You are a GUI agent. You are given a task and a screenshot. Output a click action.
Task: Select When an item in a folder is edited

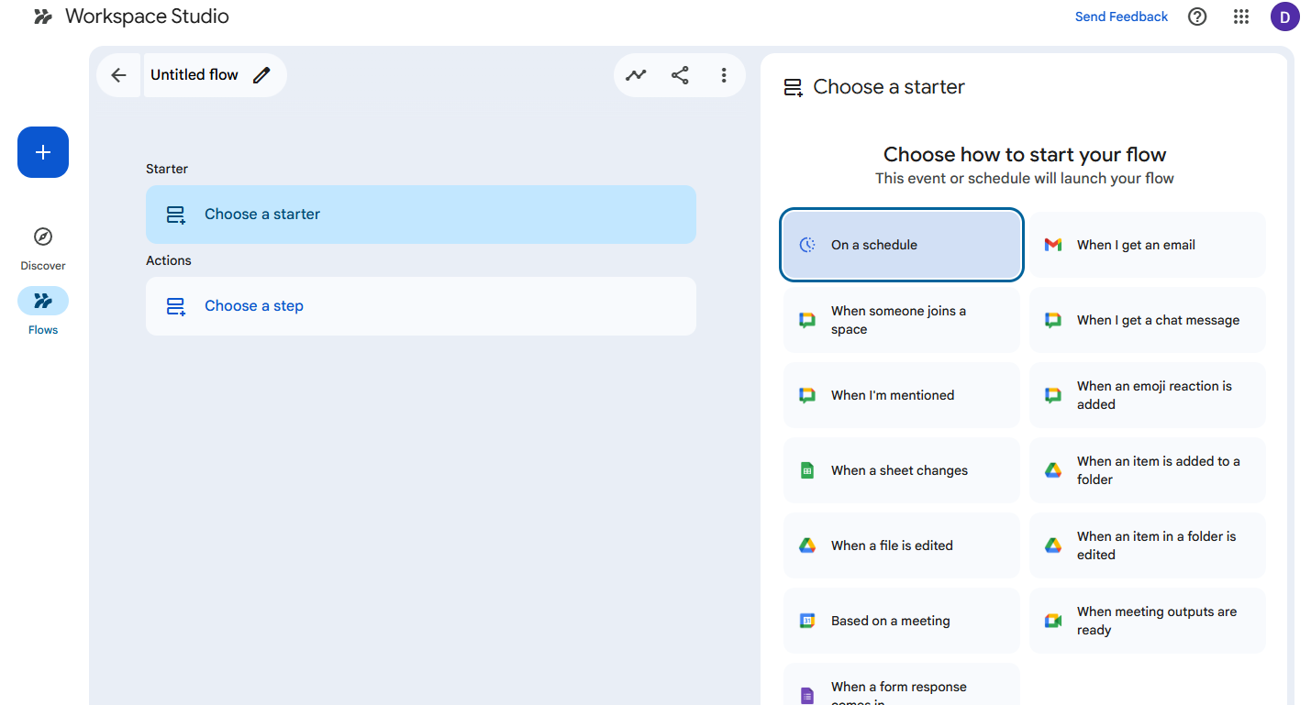click(1147, 545)
